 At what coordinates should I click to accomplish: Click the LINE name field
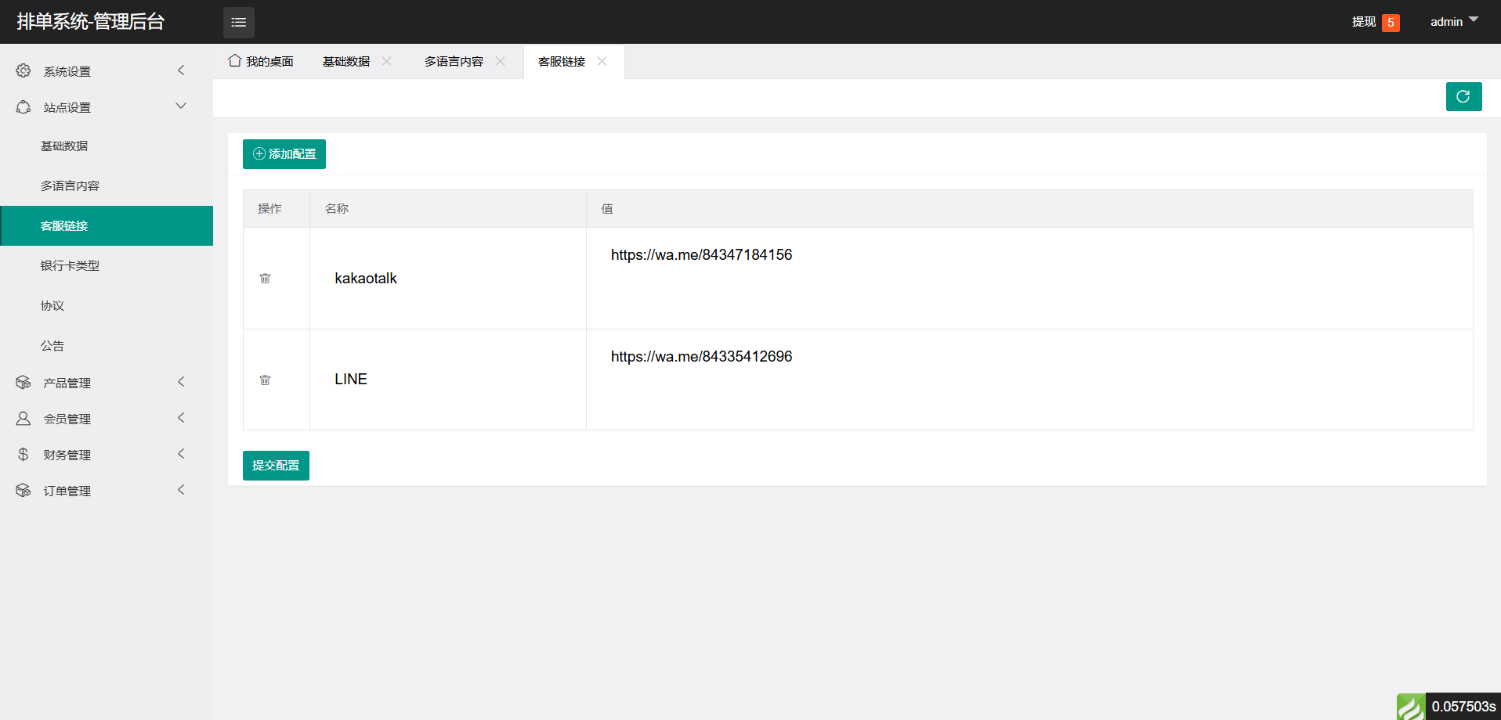coord(448,380)
